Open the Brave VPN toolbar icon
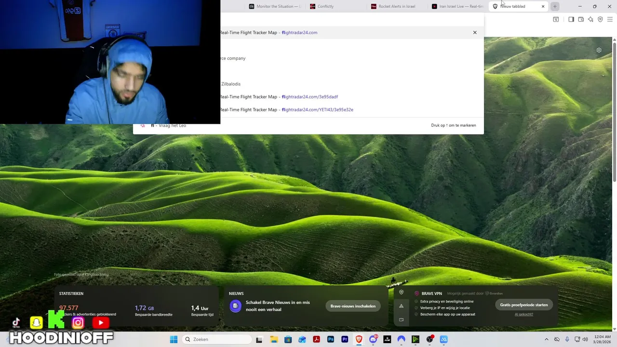 pyautogui.click(x=600, y=19)
